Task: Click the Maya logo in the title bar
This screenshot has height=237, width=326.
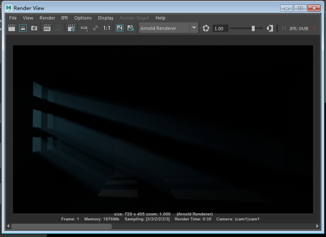Action: [x=9, y=8]
